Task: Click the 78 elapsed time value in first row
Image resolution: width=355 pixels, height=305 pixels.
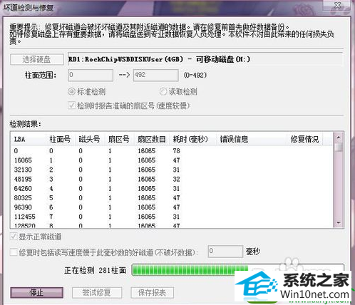Action: click(177, 151)
